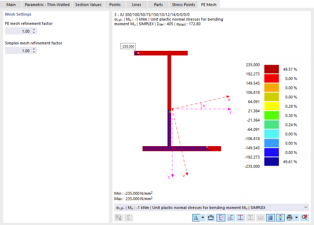Viewport: 314px width, 225px height.
Task: Click the section title IU 300/100/50/75/150 text
Action: point(152,15)
